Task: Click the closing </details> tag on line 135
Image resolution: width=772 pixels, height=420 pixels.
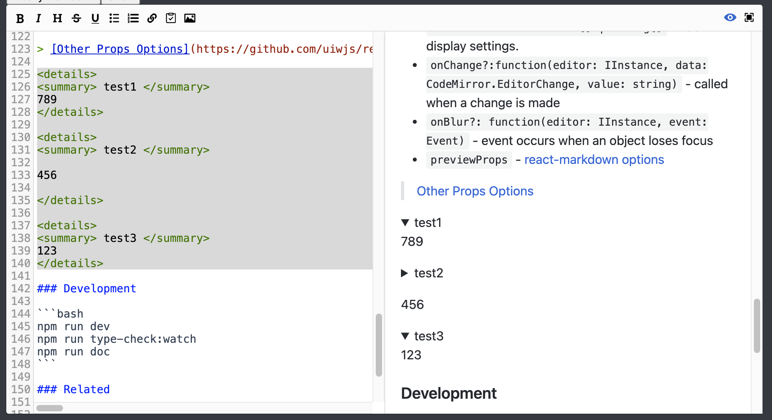Action: click(x=70, y=200)
